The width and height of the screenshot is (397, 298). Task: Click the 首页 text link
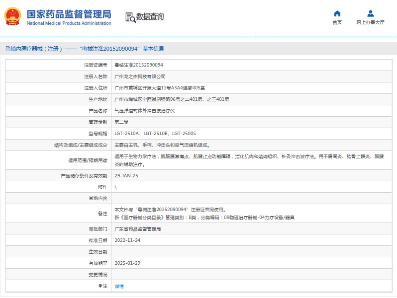tap(337, 22)
